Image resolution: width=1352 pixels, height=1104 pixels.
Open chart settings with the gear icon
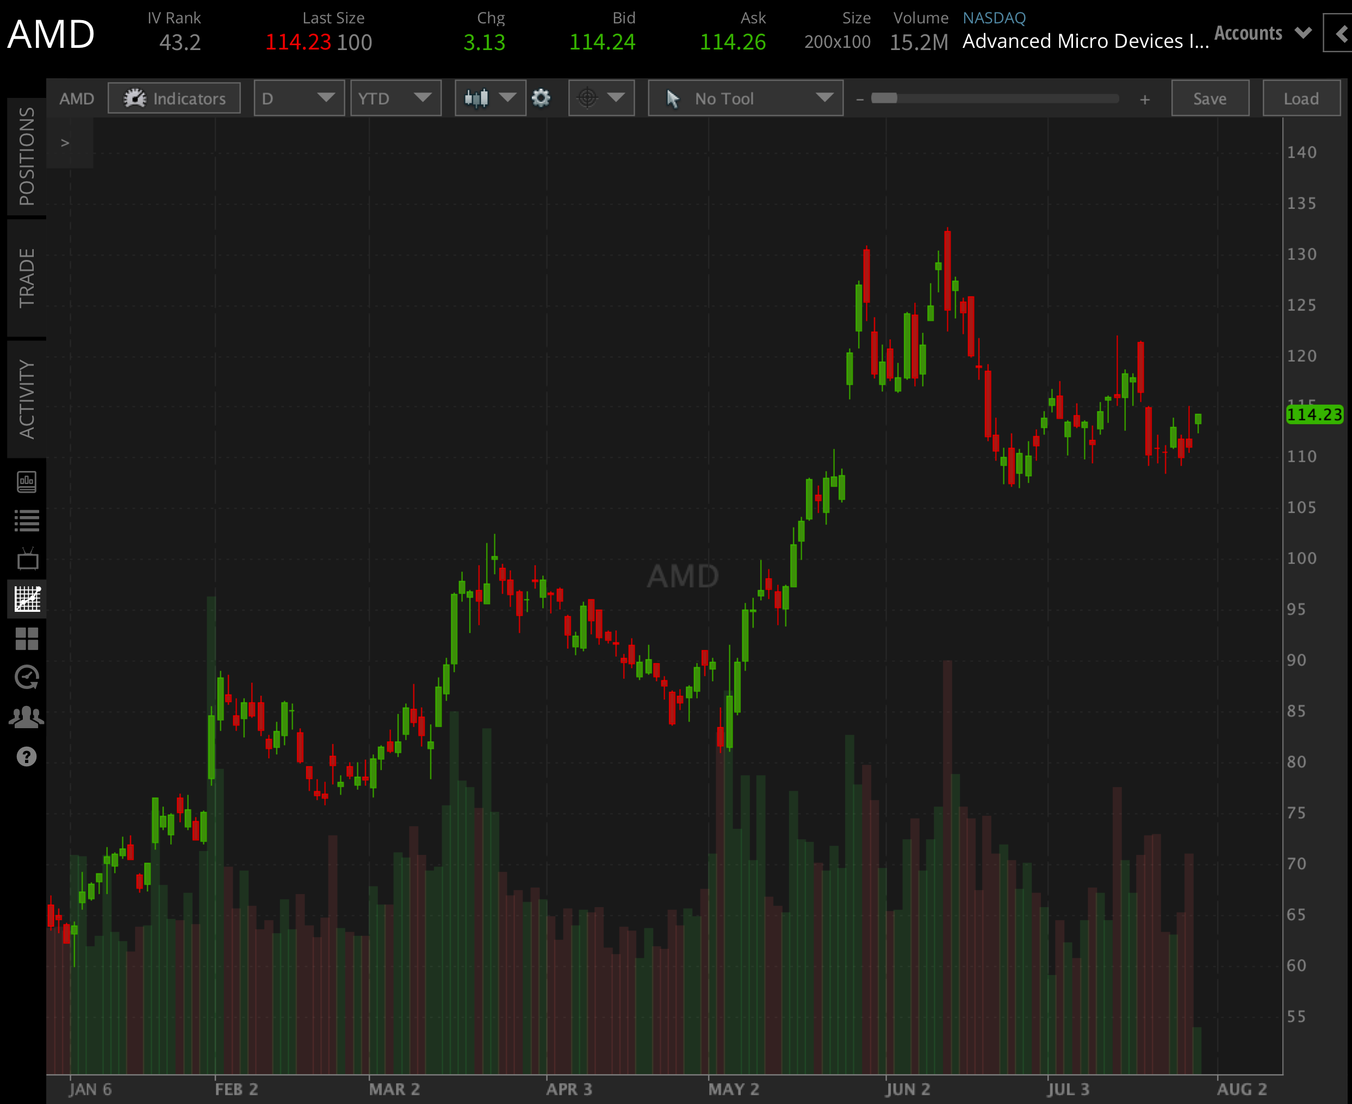[541, 98]
